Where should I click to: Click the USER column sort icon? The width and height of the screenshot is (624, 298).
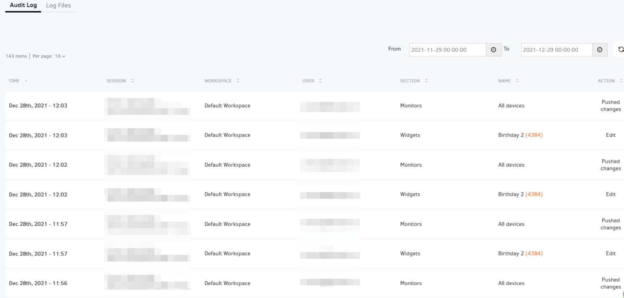point(321,81)
